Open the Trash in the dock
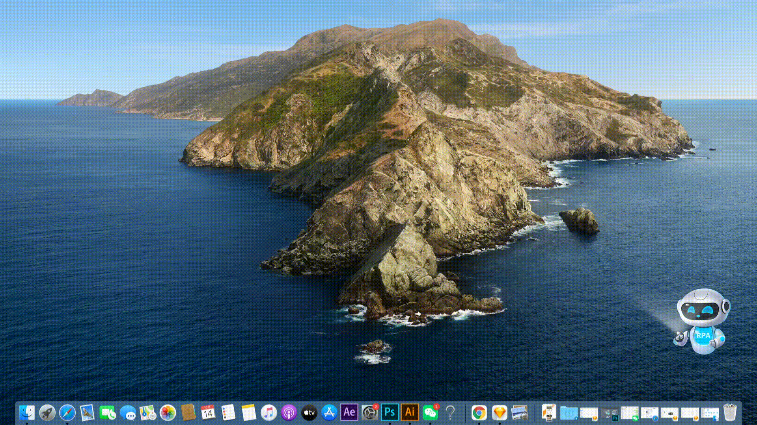 730,412
